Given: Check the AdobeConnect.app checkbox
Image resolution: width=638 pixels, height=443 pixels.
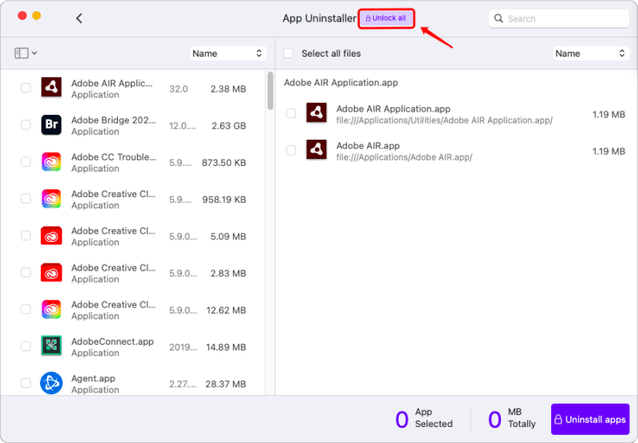Looking at the screenshot, I should (x=26, y=346).
